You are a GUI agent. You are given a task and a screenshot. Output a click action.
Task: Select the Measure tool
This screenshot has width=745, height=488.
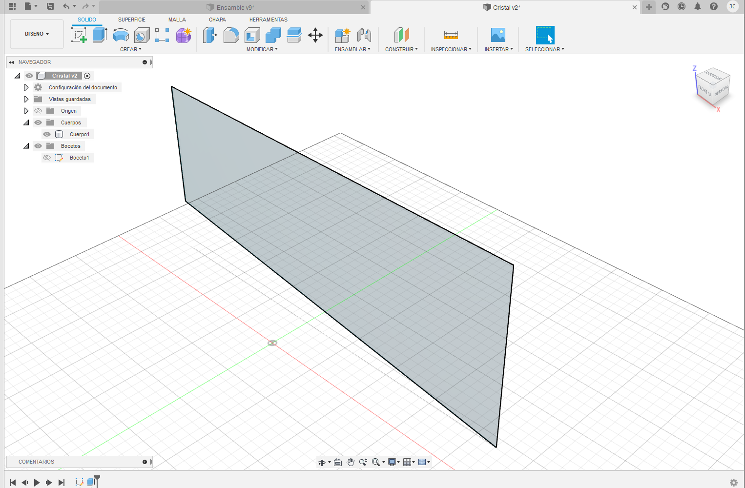(x=451, y=35)
